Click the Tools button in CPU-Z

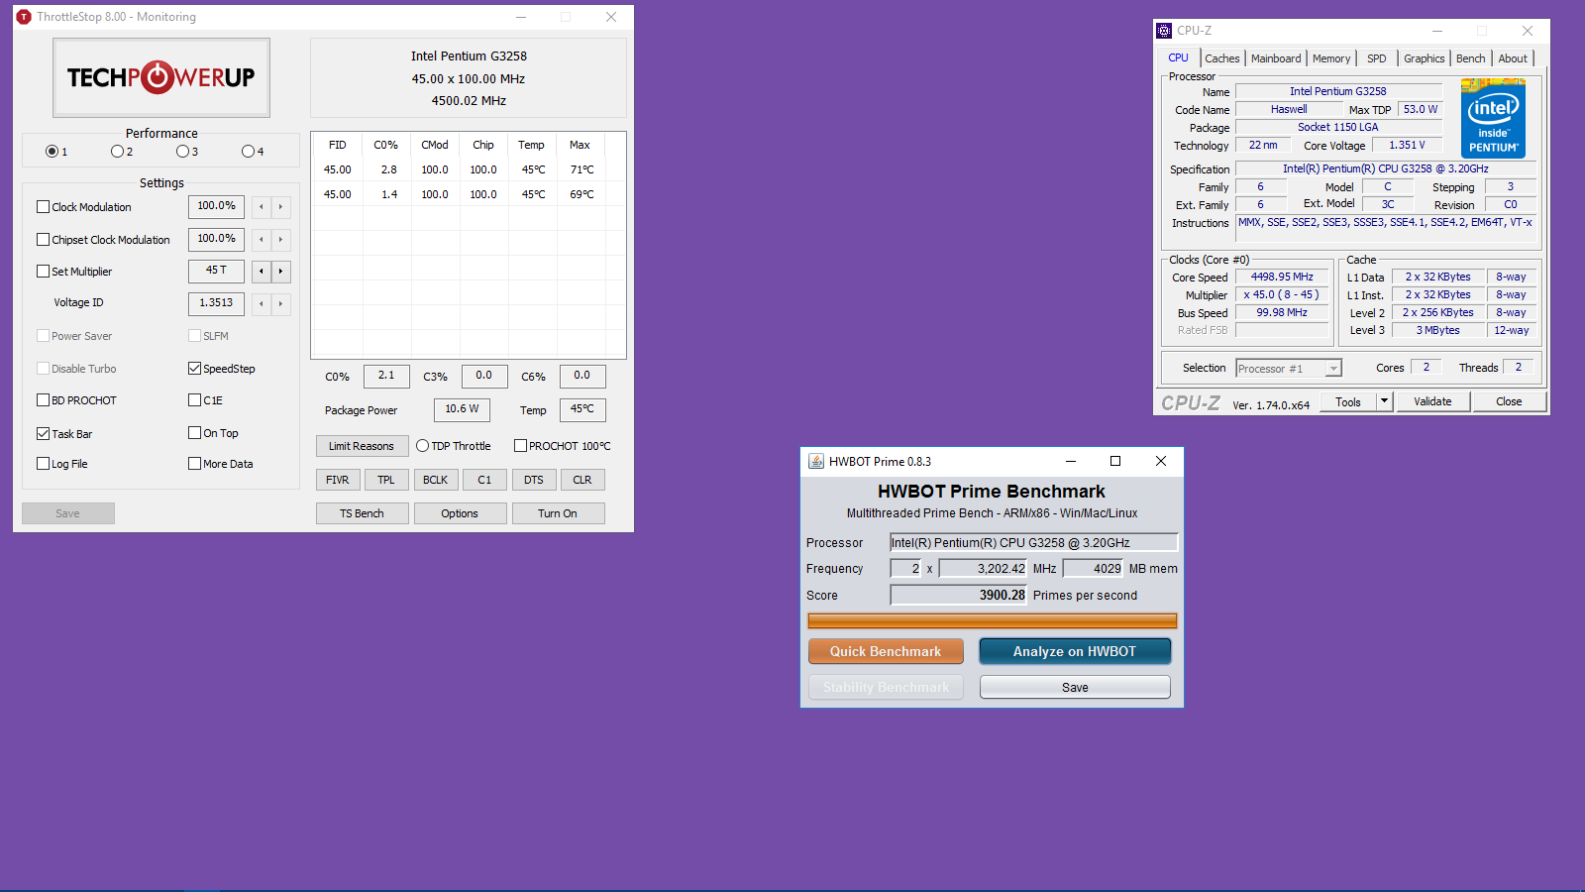pyautogui.click(x=1348, y=401)
